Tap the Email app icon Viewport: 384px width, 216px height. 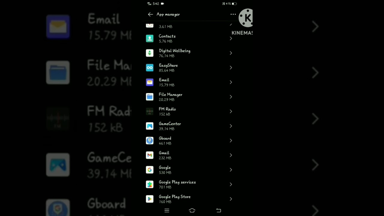point(149,82)
